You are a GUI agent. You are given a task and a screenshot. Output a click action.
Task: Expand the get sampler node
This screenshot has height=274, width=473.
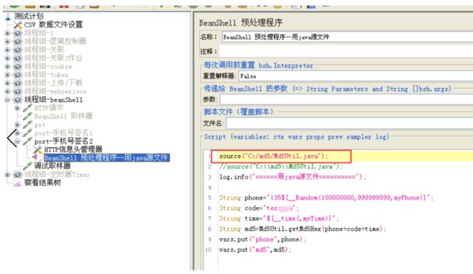17,125
